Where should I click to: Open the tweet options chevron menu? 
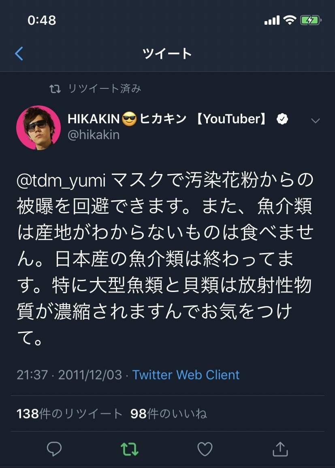[x=315, y=121]
